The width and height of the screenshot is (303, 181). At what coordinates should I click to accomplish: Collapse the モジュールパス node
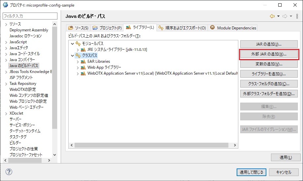(x=73, y=44)
